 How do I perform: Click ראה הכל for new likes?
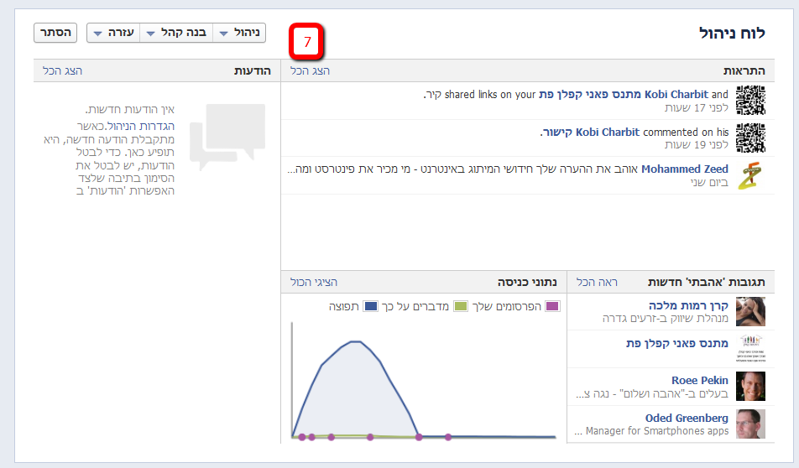(598, 283)
